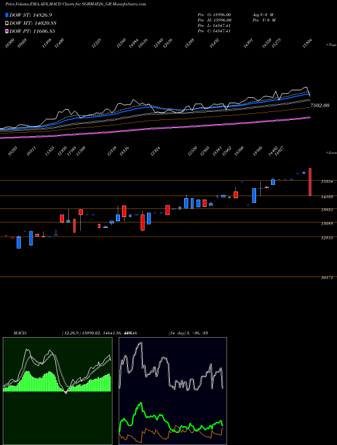Screen dimensions: 337x445
Task: Click inside the dark blue ADX panel
Action: click(x=173, y=391)
